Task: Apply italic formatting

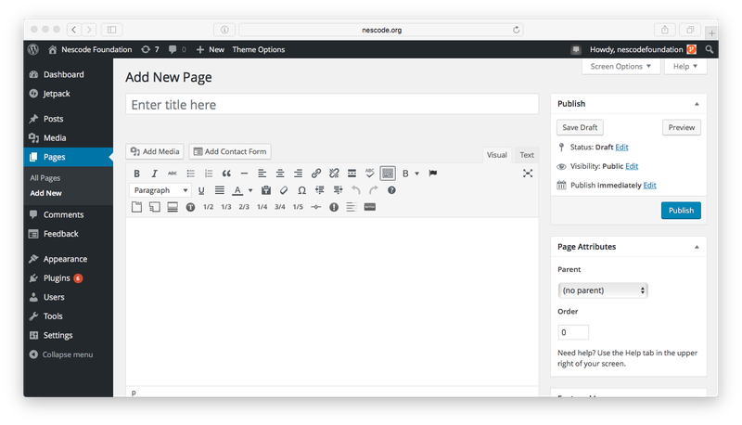Action: 154,174
